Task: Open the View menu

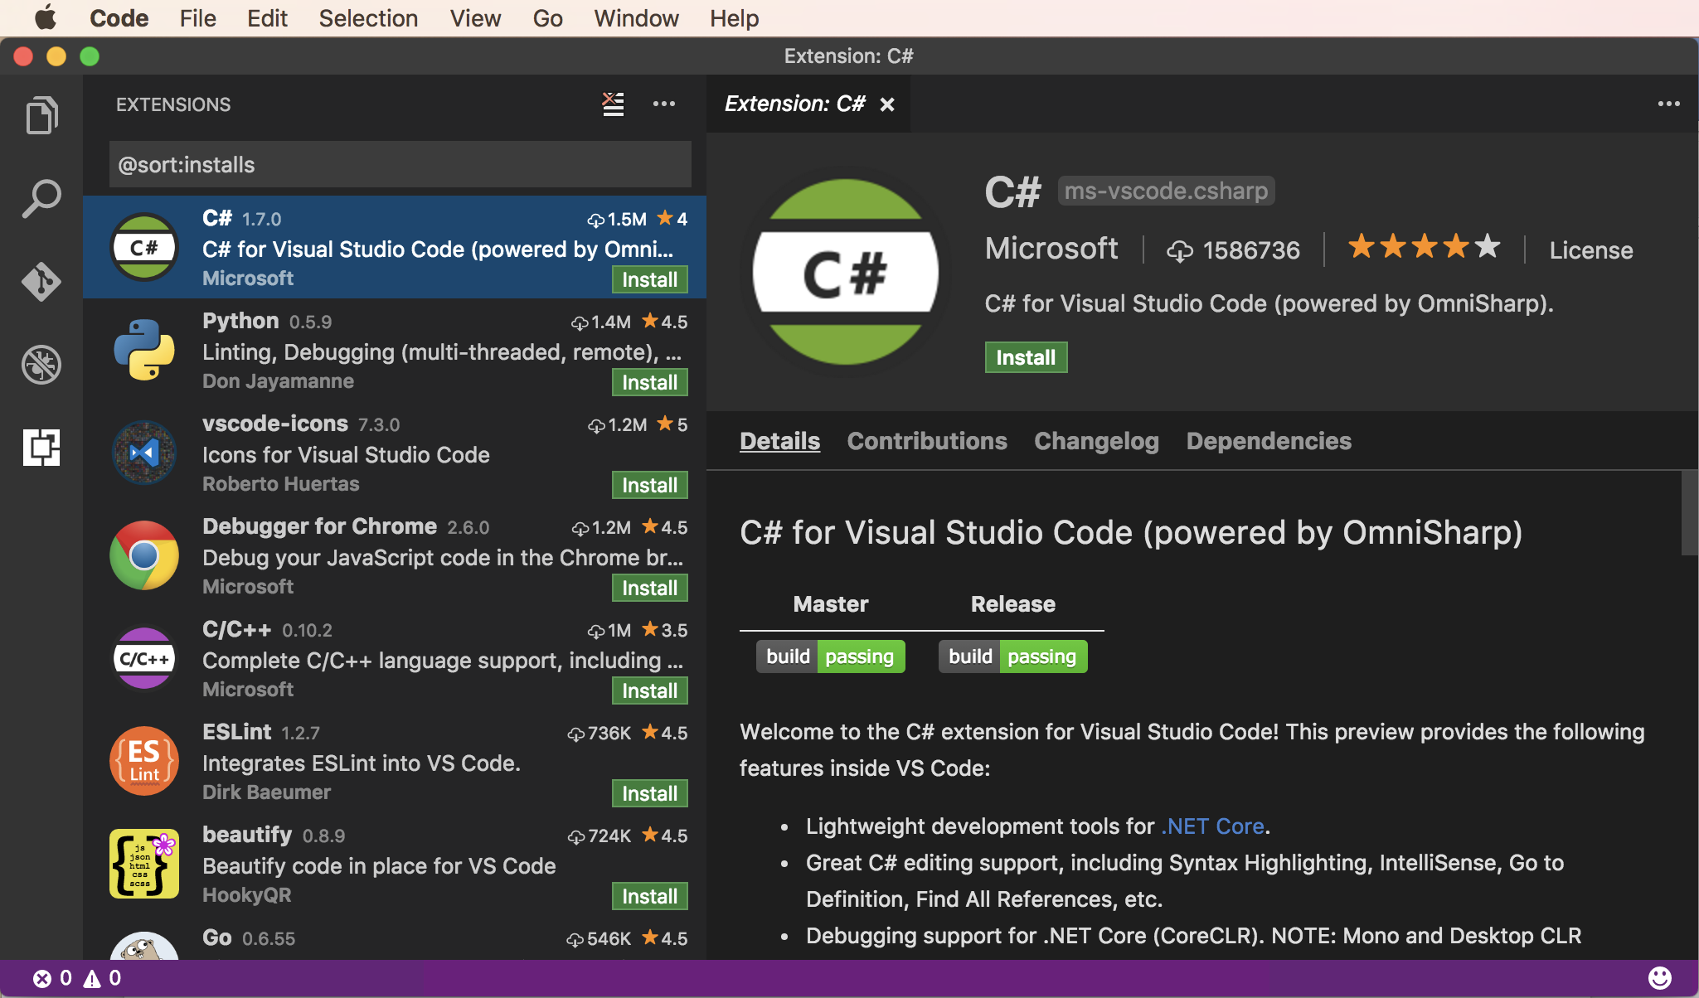Action: [x=475, y=18]
